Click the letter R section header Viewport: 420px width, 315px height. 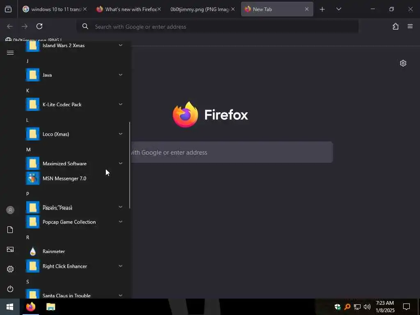pyautogui.click(x=27, y=237)
